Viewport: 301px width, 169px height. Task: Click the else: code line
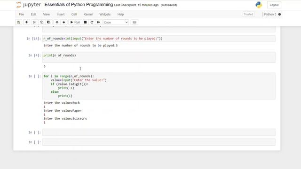[55, 92]
